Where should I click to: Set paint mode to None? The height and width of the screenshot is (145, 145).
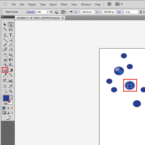12,108
